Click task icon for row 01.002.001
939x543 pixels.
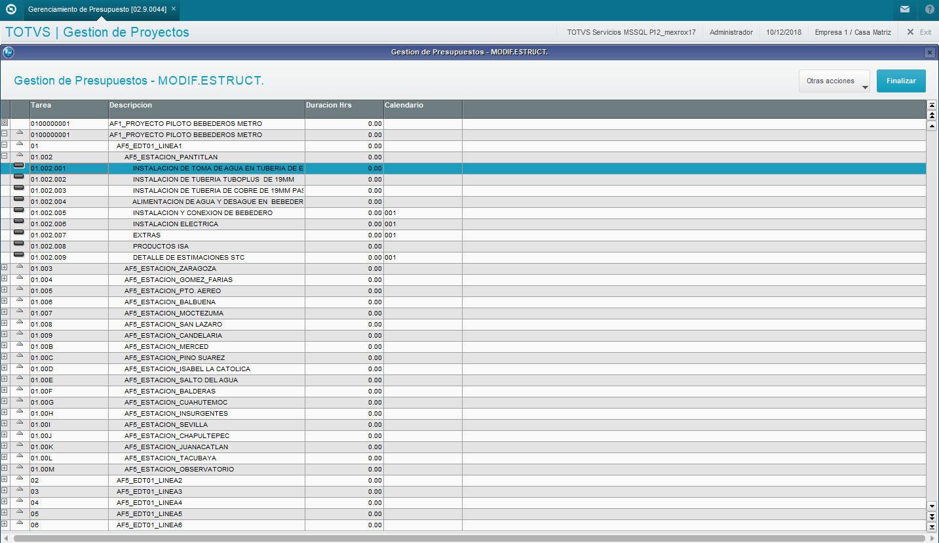(19, 165)
